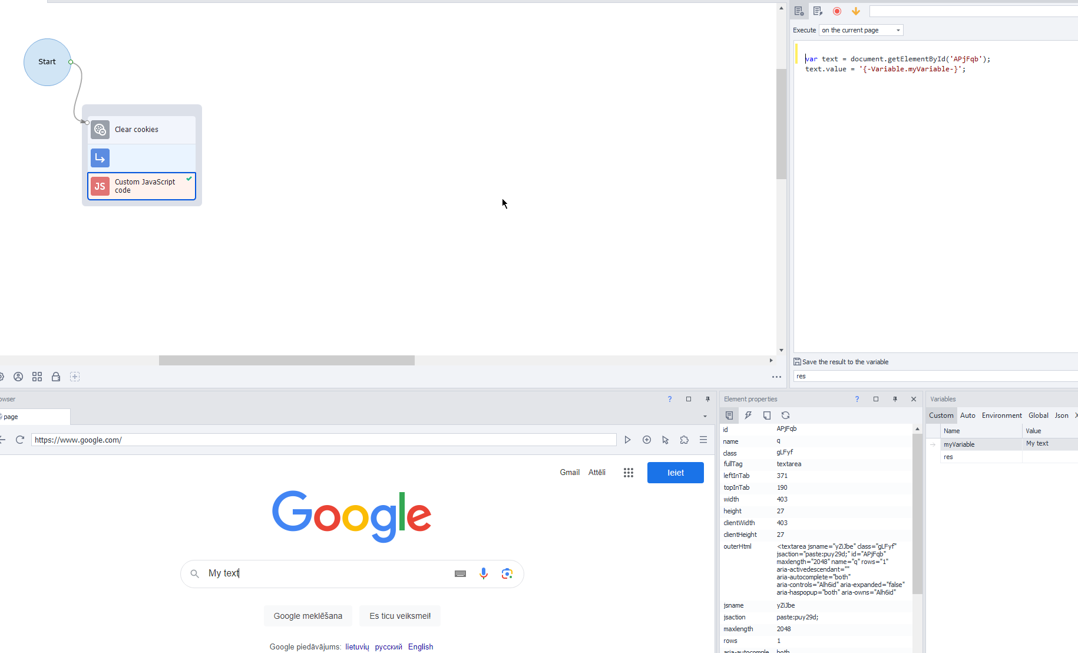Switch to the Global variables tab

click(1039, 415)
